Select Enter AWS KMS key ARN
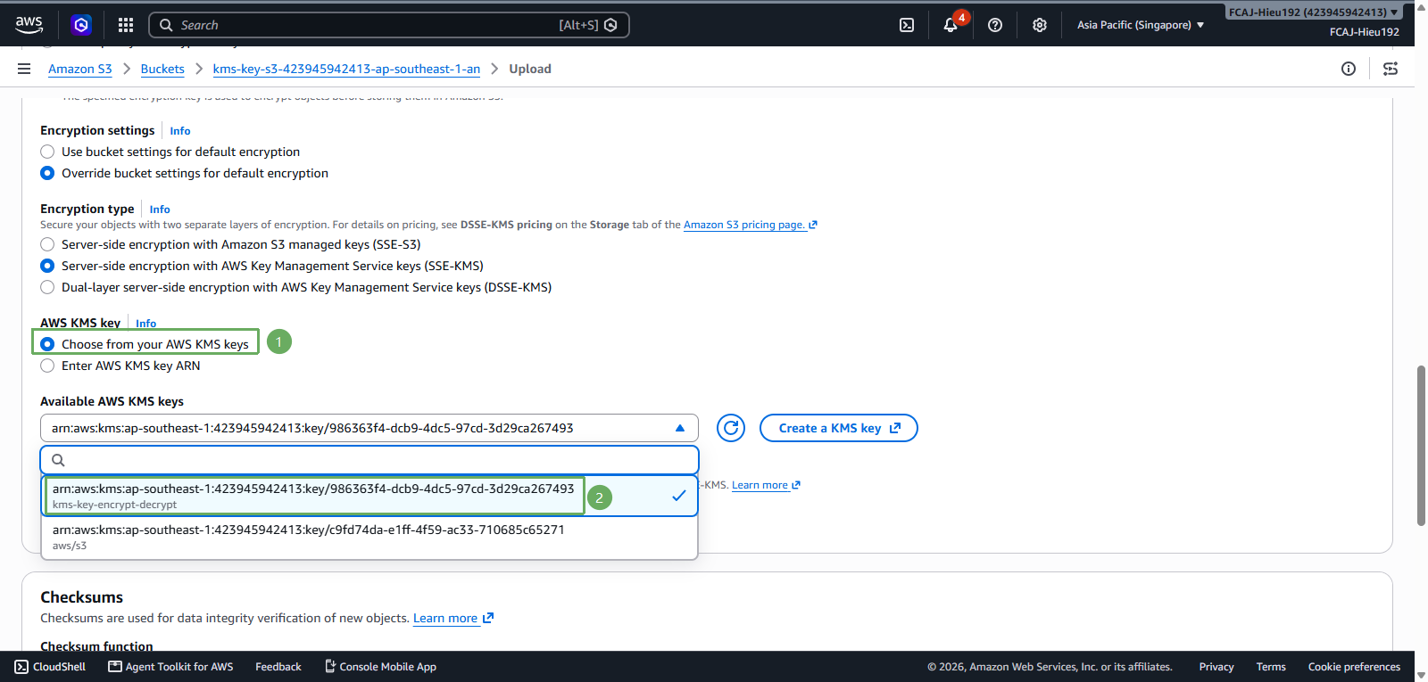Viewport: 1428px width, 682px height. [x=47, y=366]
